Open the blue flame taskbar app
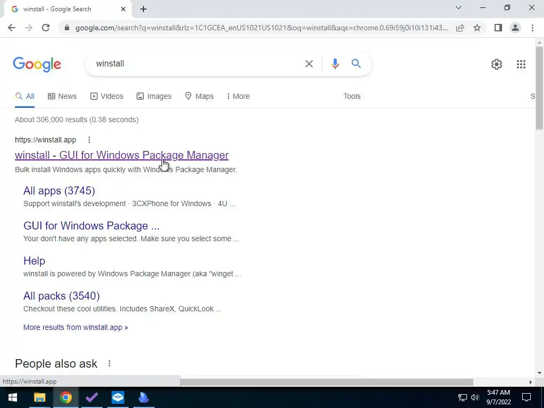This screenshot has height=408, width=544. pyautogui.click(x=143, y=397)
